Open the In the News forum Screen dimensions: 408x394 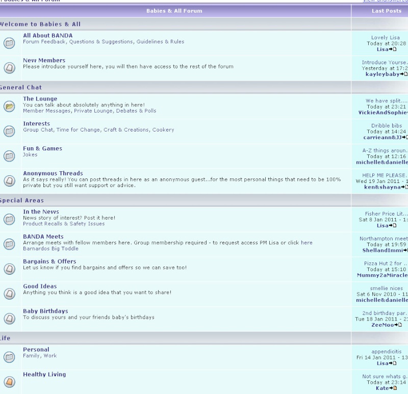pos(41,212)
